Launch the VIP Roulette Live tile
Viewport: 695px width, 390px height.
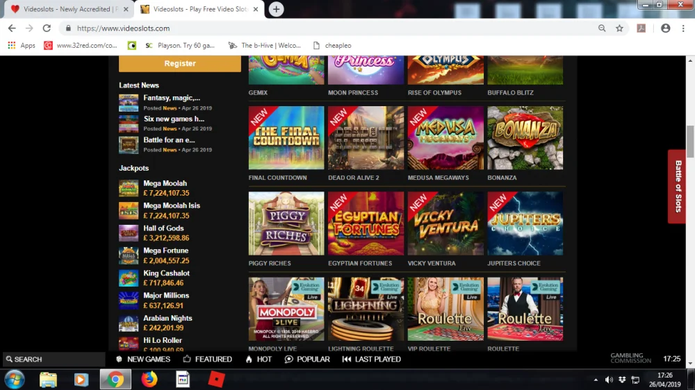(x=445, y=309)
